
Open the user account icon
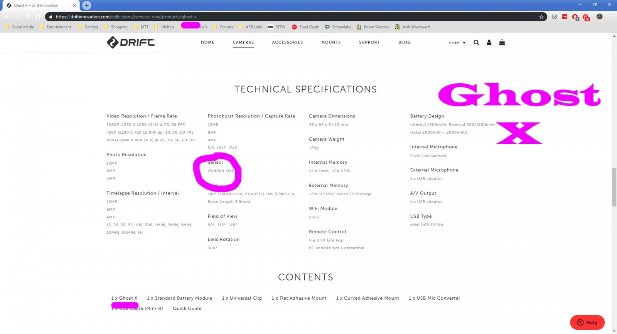click(489, 42)
